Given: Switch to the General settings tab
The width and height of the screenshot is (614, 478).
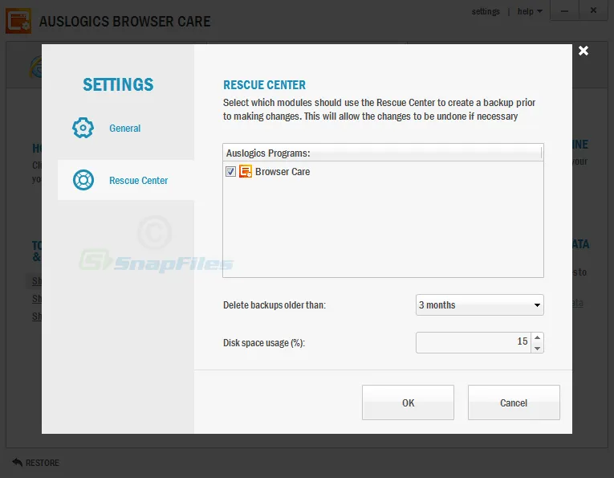Looking at the screenshot, I should tap(125, 128).
